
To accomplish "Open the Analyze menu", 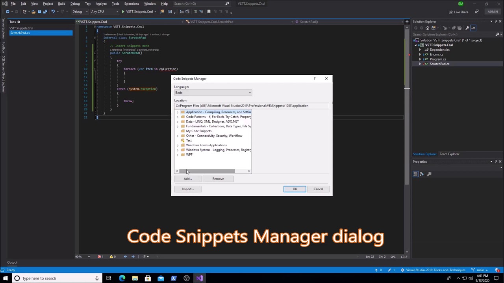I will pyautogui.click(x=101, y=4).
